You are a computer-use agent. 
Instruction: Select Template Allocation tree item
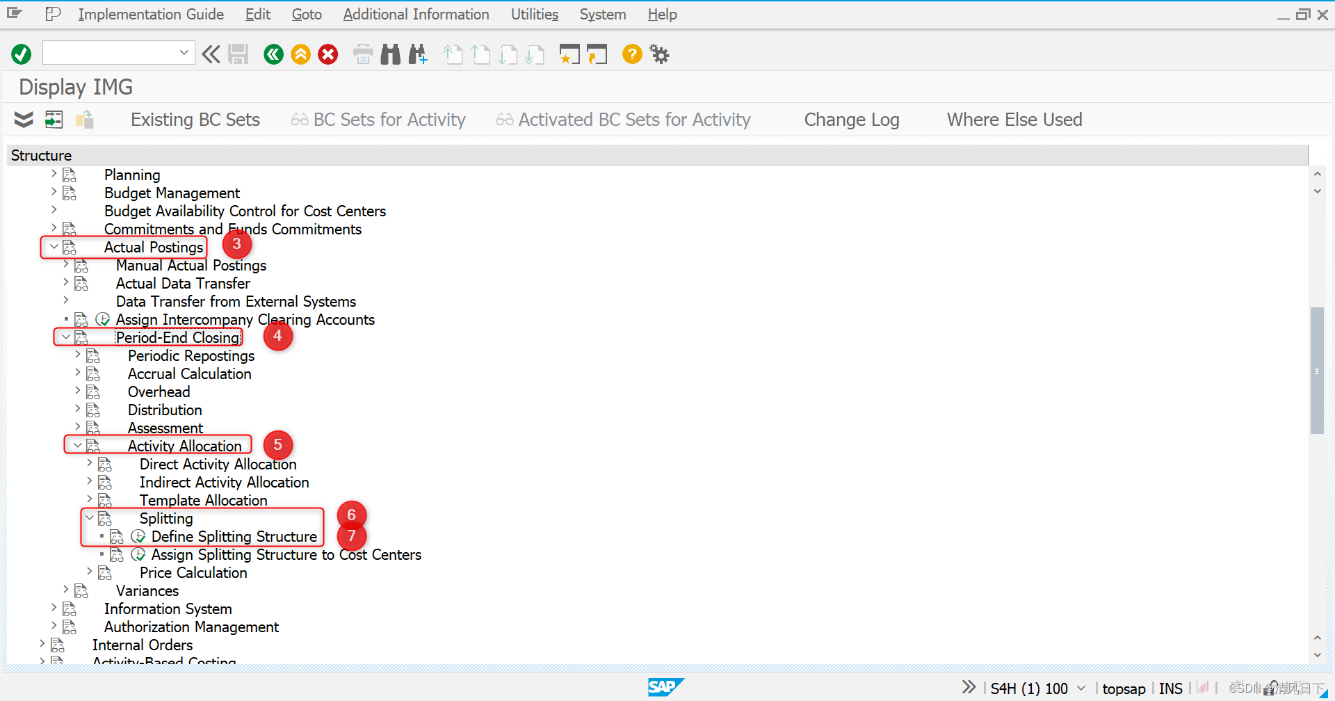[204, 500]
